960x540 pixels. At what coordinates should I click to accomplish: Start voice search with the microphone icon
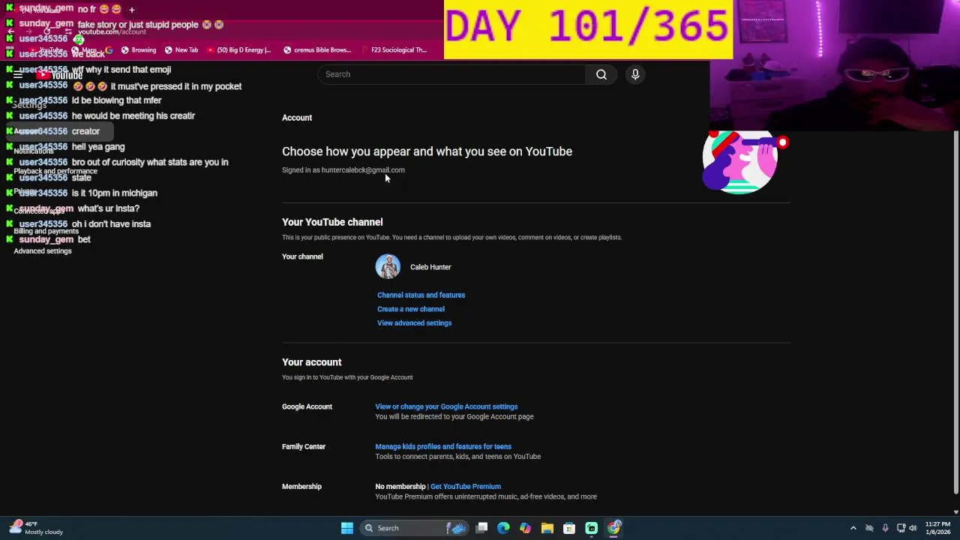(x=635, y=74)
